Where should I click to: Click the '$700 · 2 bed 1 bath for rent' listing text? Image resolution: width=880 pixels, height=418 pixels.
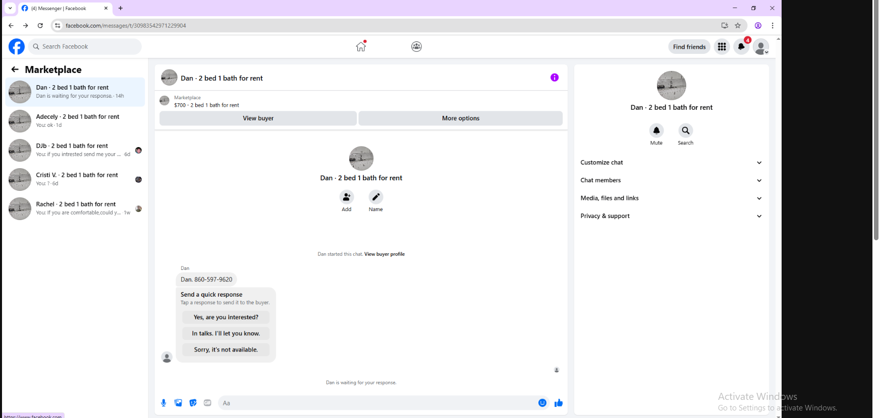pyautogui.click(x=206, y=105)
